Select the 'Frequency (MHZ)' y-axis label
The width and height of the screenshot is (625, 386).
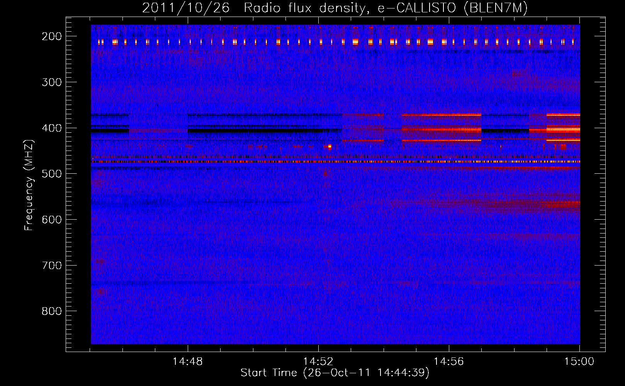29,185
